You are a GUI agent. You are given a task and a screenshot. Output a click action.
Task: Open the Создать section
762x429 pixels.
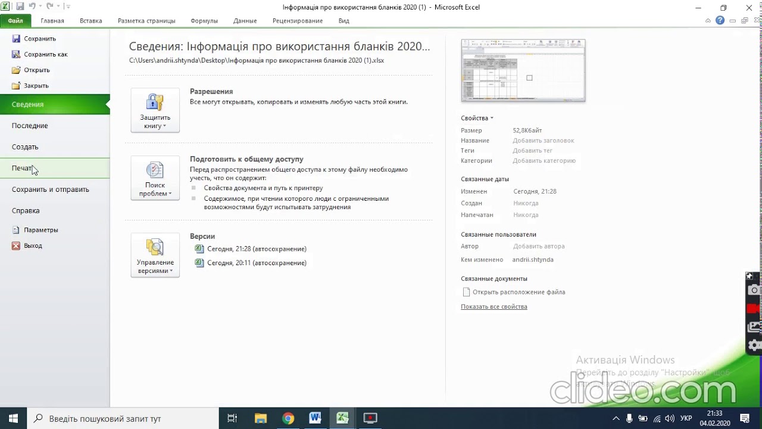coord(55,147)
